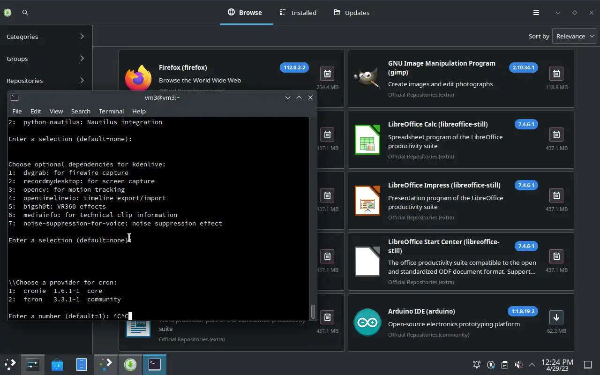Open the terminal View menu
600x375 pixels.
(x=56, y=111)
